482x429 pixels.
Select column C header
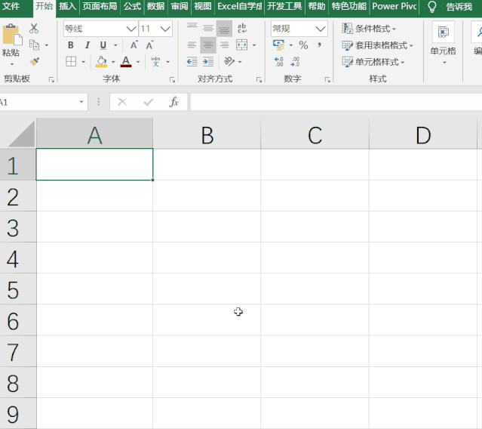coord(315,134)
